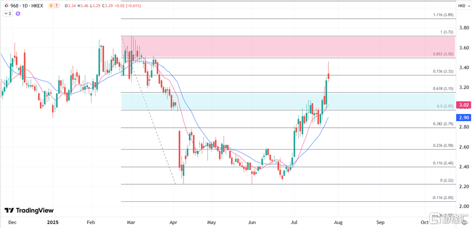
Task: Click the 2.20 price axis label
Action: pos(463,187)
